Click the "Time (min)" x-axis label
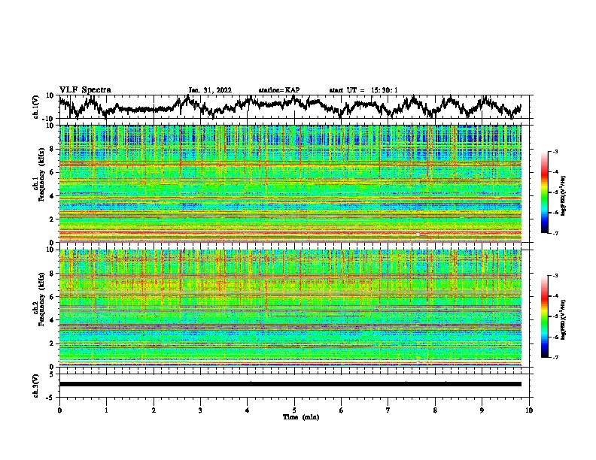This screenshot has width=596, height=460. tap(301, 417)
